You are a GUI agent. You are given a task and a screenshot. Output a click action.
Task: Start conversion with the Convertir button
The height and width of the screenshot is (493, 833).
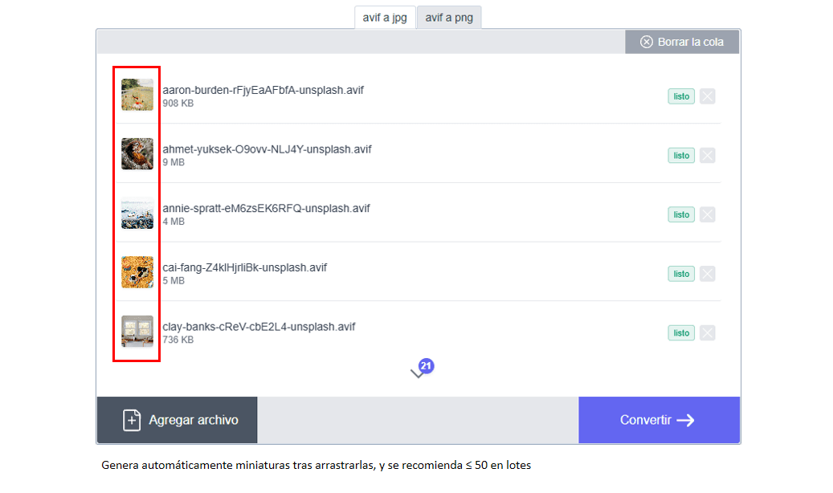[x=659, y=419]
